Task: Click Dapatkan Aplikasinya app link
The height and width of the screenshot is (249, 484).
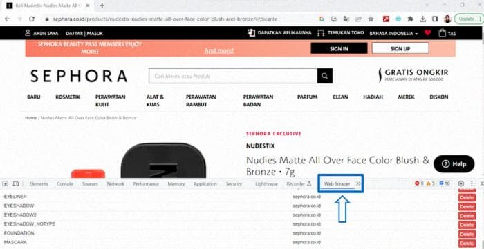Action: (x=279, y=33)
